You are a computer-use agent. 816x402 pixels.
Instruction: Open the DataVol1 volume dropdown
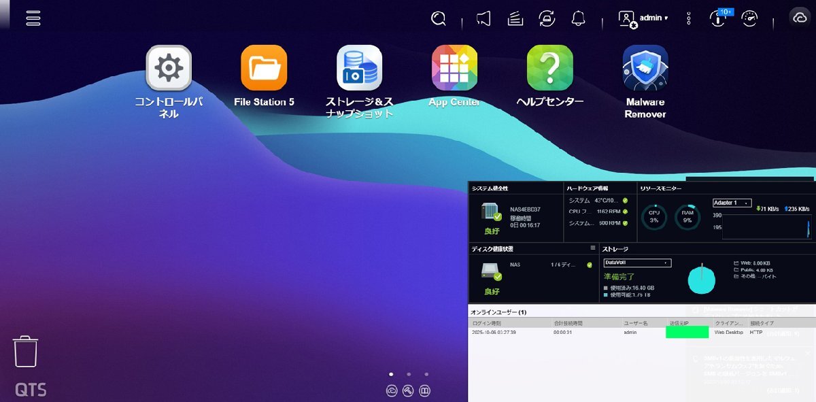(637, 263)
